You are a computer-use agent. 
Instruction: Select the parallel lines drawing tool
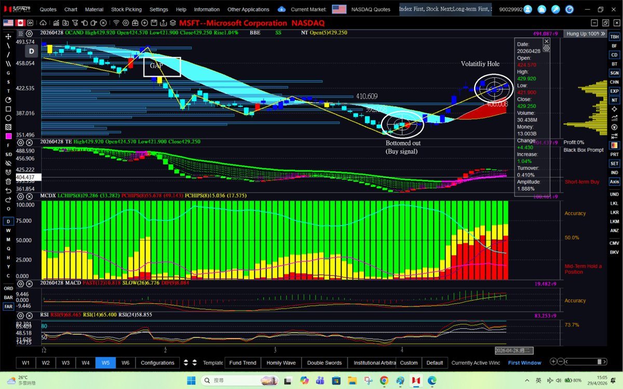point(8,63)
